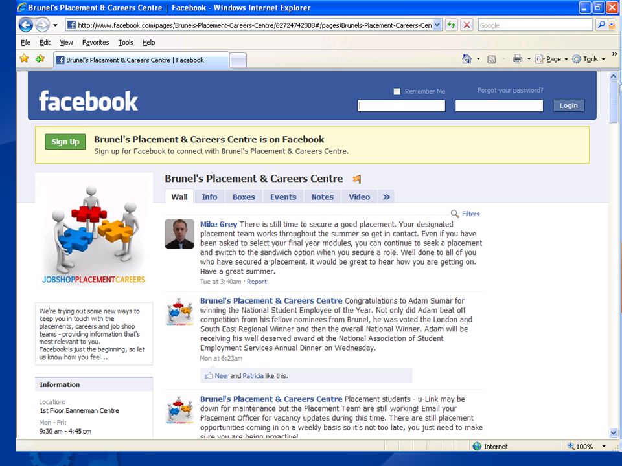The width and height of the screenshot is (622, 466).
Task: Open page name link on u-Link maintenance post
Action: (x=271, y=399)
